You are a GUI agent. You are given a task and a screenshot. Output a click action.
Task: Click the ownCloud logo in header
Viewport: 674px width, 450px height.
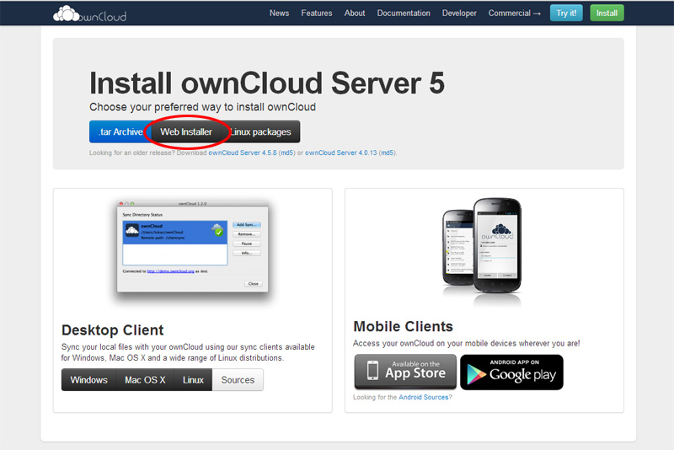pos(89,13)
